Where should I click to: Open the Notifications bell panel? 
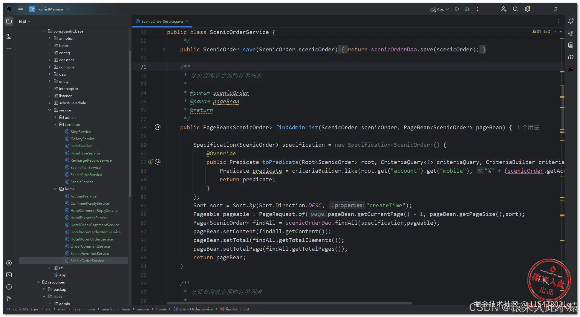[571, 21]
